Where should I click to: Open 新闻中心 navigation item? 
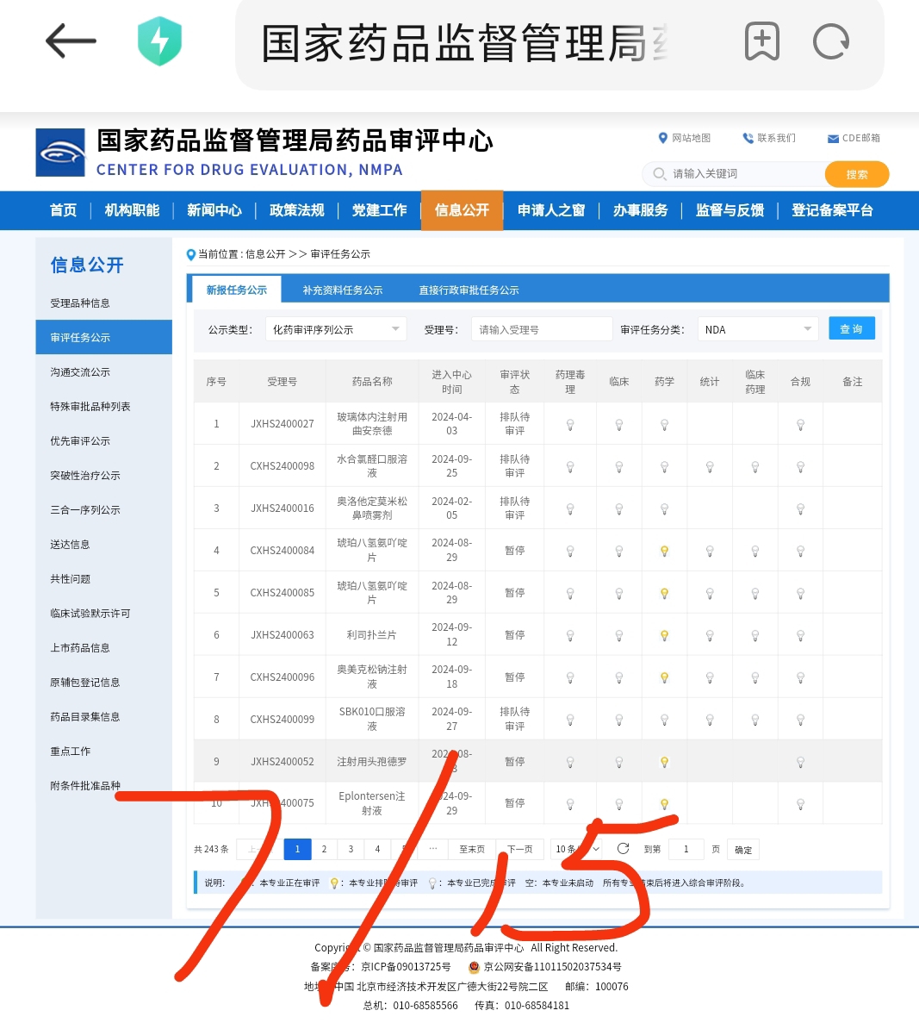coord(214,210)
